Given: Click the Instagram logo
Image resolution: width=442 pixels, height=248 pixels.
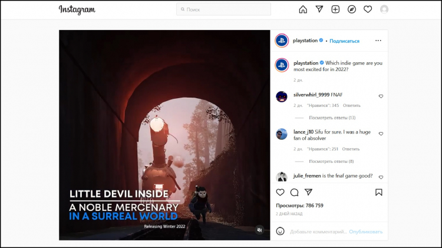Looking at the screenshot, I should point(77,10).
